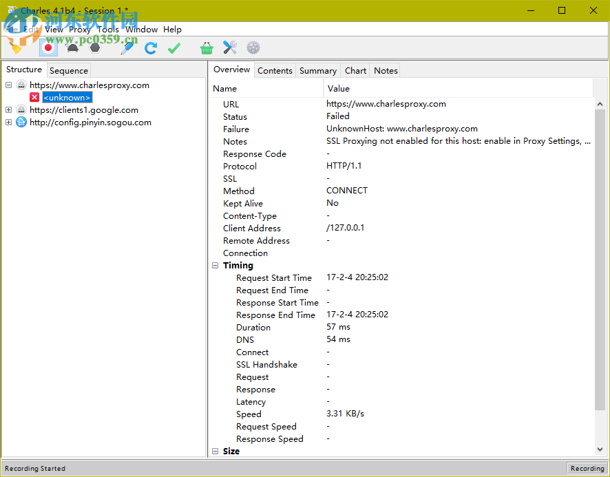
Task: Switch to the Sequence tab
Action: [68, 70]
